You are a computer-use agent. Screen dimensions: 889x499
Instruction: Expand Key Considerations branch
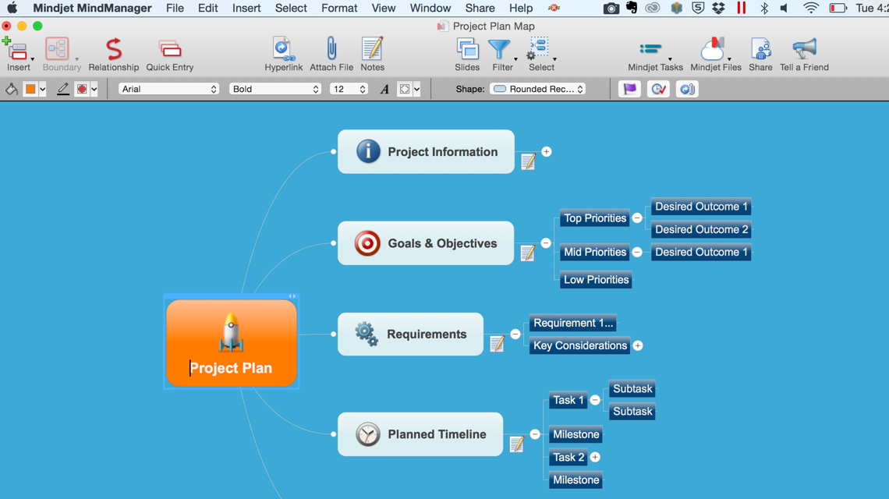pyautogui.click(x=638, y=345)
